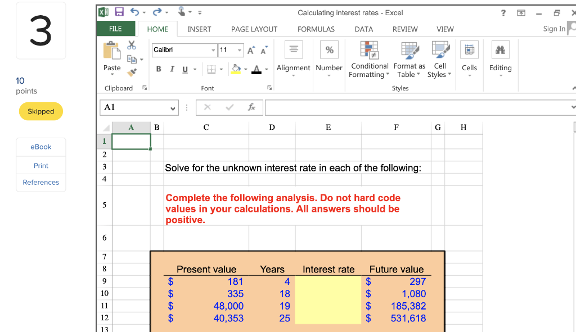The height and width of the screenshot is (332, 576).
Task: Toggle Bold formatting
Action: click(159, 69)
